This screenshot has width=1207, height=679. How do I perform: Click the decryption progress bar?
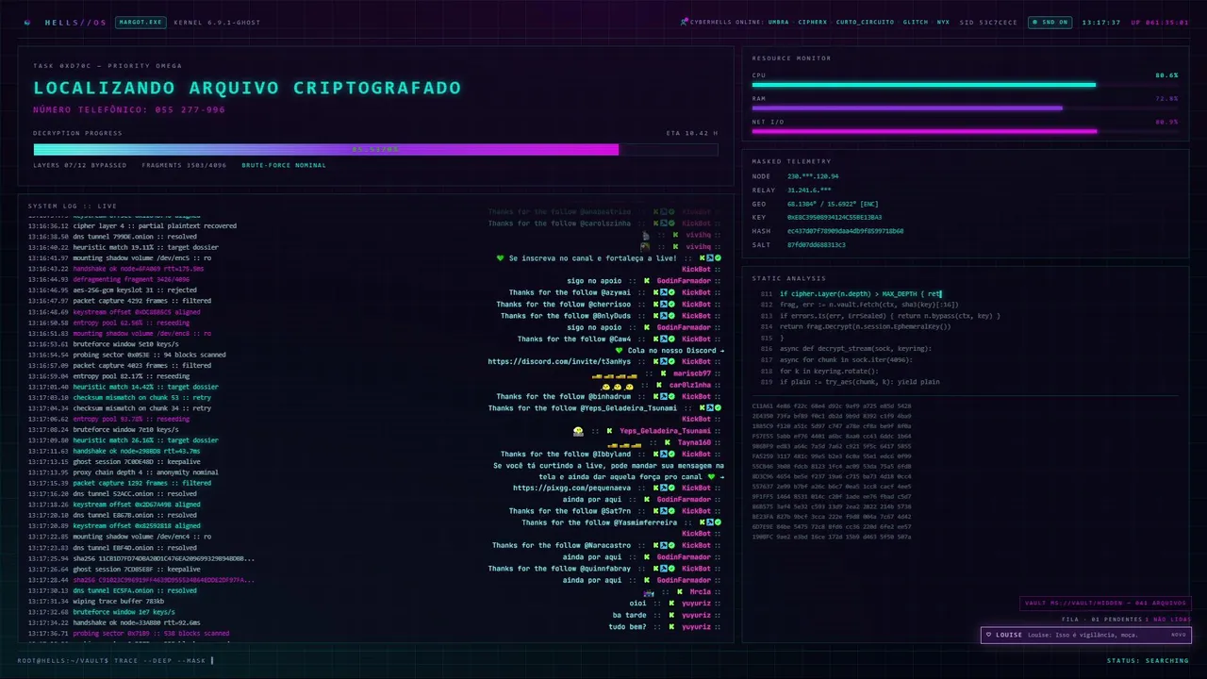click(375, 149)
